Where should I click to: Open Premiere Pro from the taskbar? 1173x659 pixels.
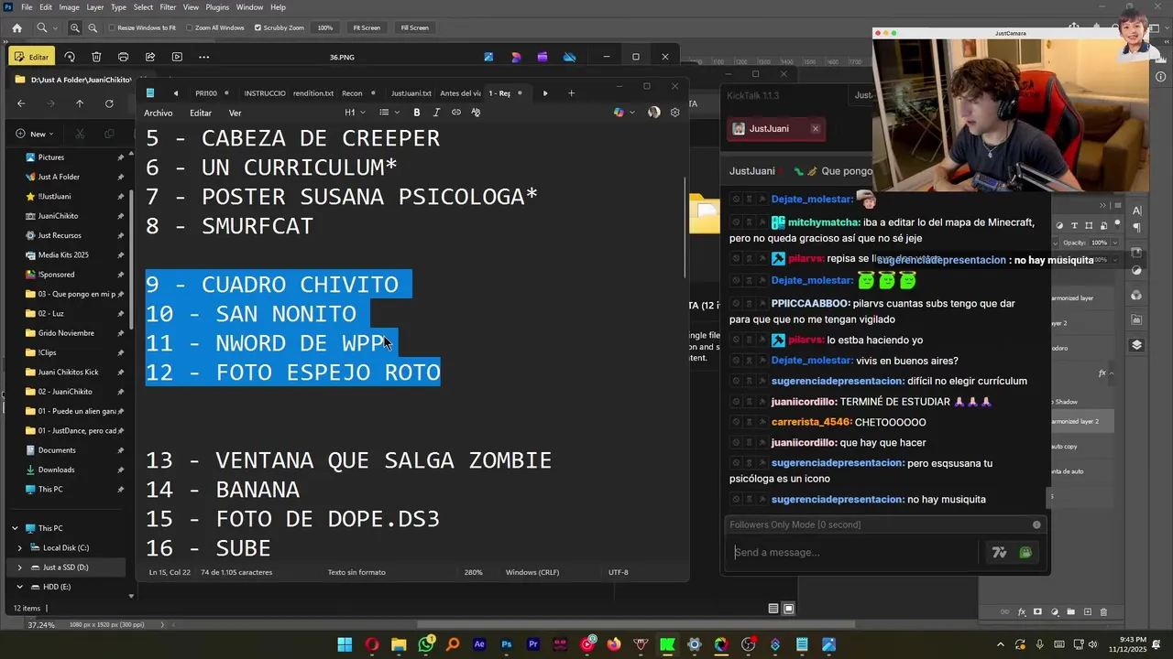click(x=533, y=644)
